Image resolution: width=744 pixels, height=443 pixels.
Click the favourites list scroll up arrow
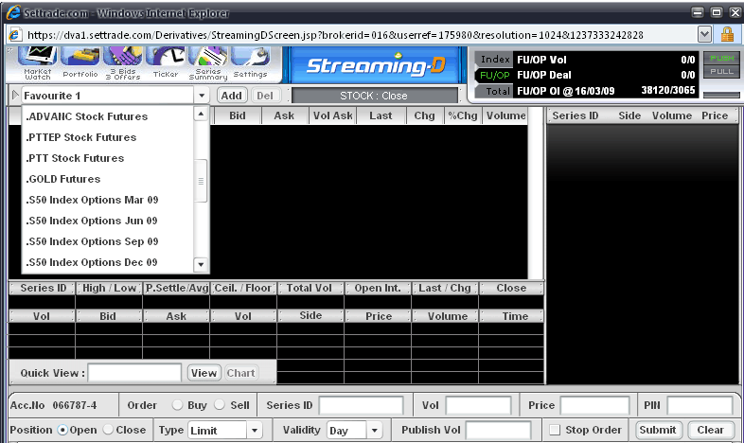(x=201, y=114)
